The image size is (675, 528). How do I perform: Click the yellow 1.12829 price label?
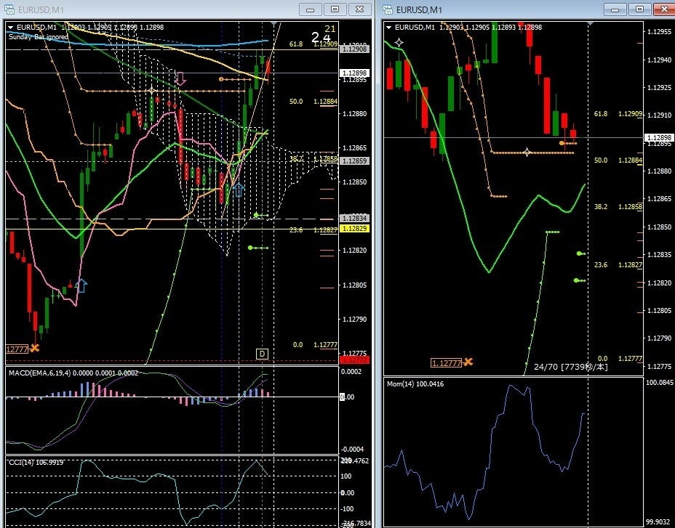click(x=355, y=228)
